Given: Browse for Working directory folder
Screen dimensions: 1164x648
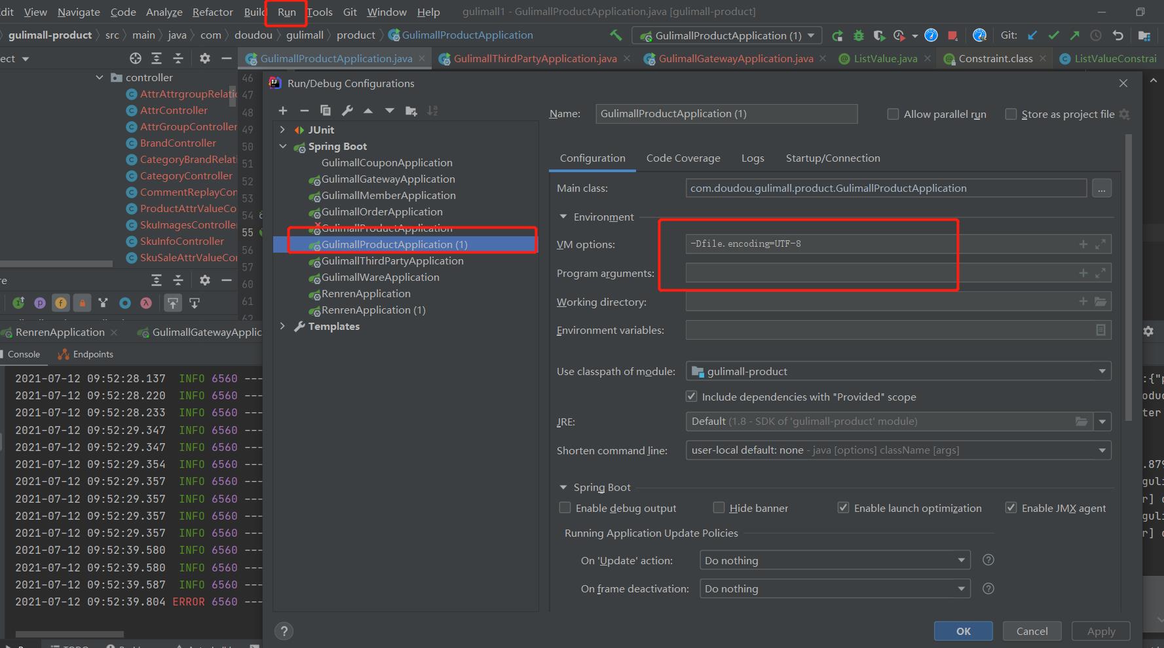Looking at the screenshot, I should [1100, 301].
